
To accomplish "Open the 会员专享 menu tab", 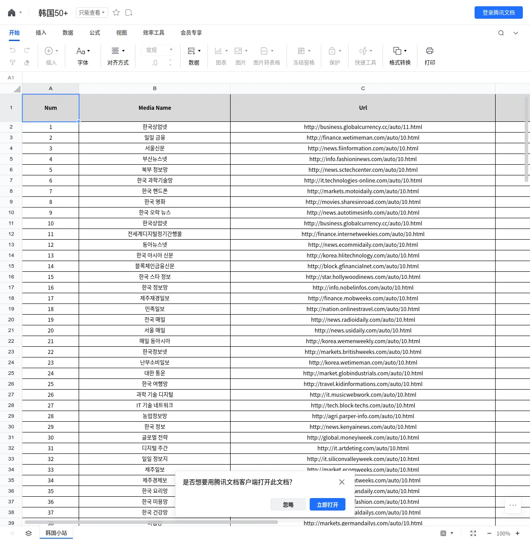I will coord(191,33).
